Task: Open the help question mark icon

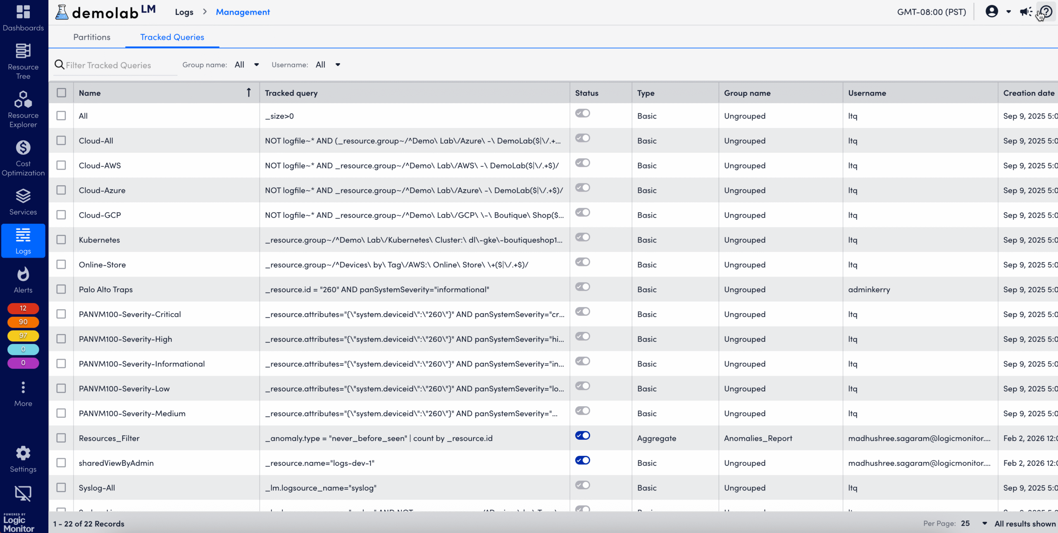Action: (1046, 11)
